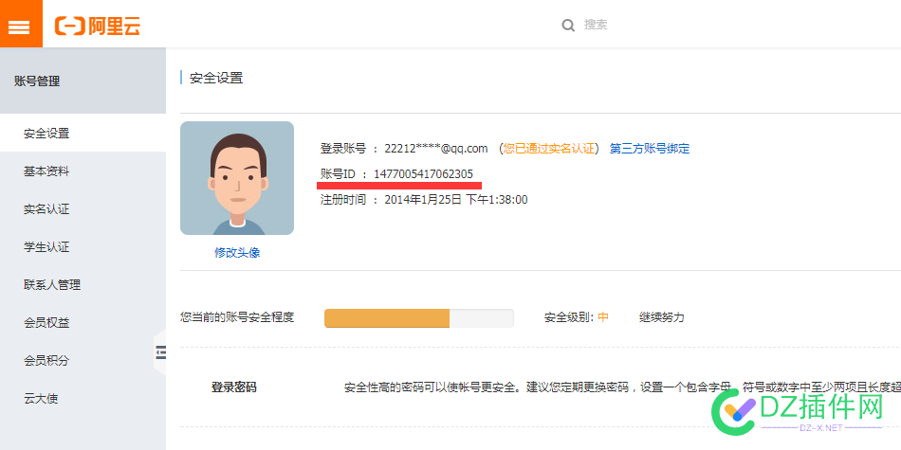Collapse the sidebar with the handle icon
The image size is (901, 450).
tap(160, 352)
